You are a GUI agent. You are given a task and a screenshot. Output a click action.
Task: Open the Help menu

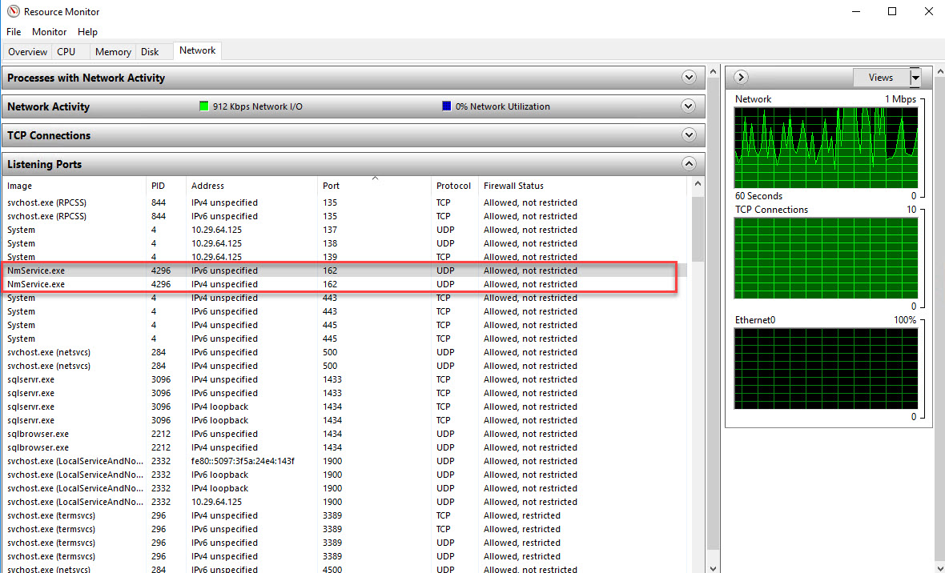87,32
